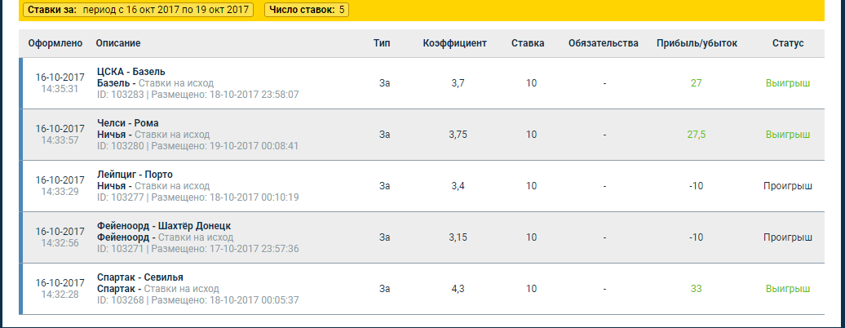Viewport: 845px width, 328px height.
Task: Click the 'Статус' column header
Action: click(x=788, y=43)
